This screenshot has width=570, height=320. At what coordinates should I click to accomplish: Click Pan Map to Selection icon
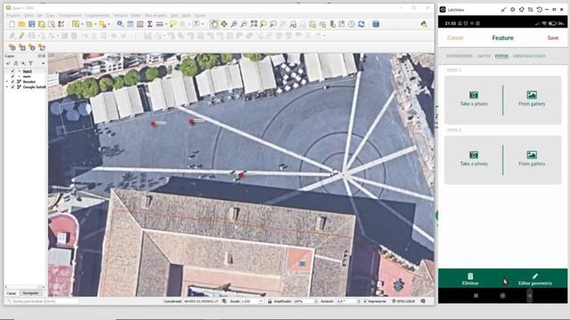coord(224,24)
